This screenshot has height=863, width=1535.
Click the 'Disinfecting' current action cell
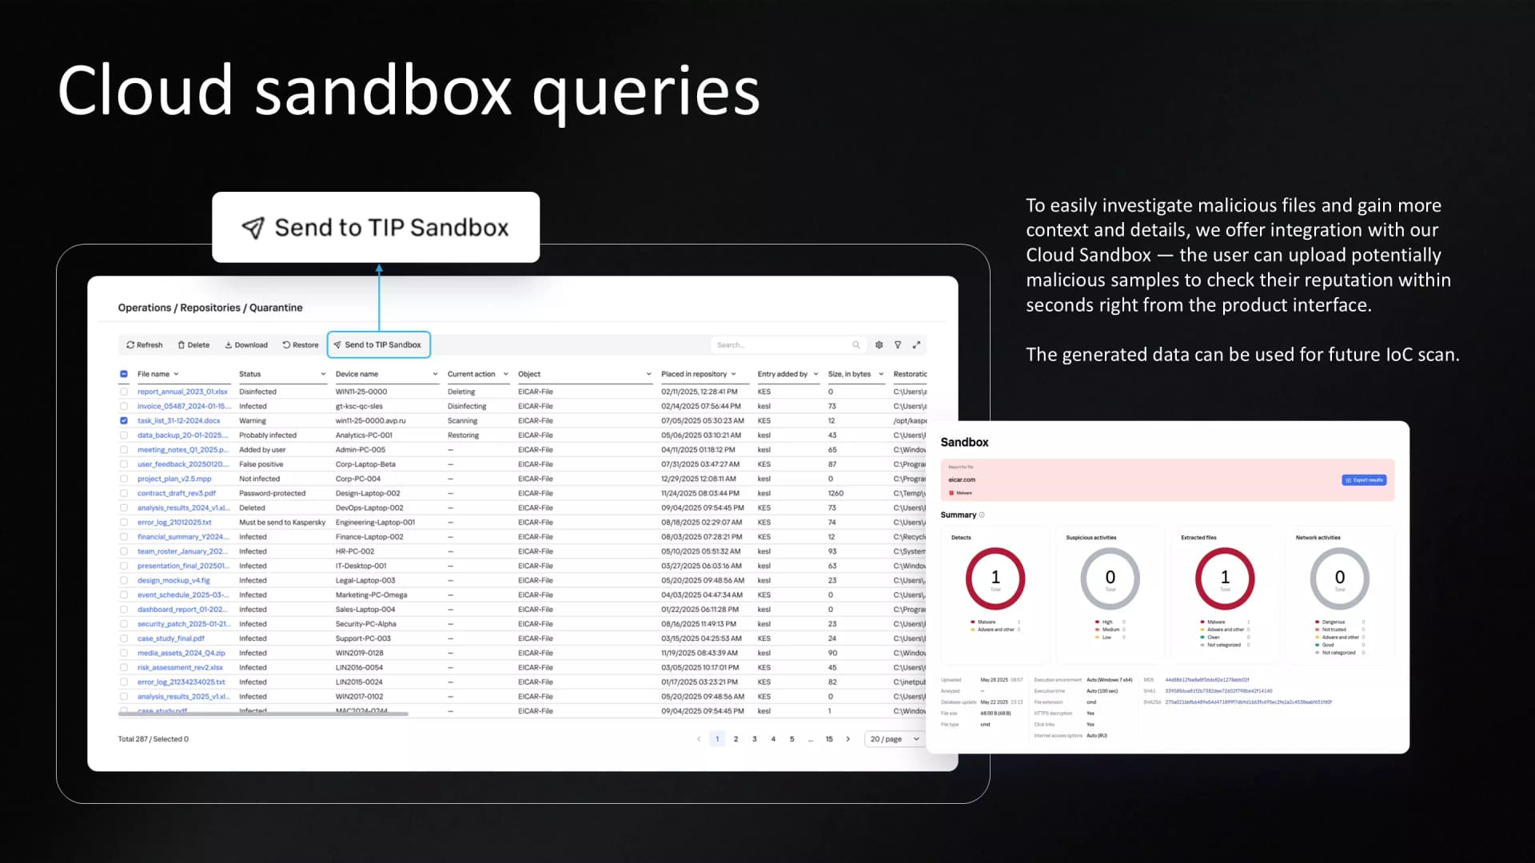point(467,406)
